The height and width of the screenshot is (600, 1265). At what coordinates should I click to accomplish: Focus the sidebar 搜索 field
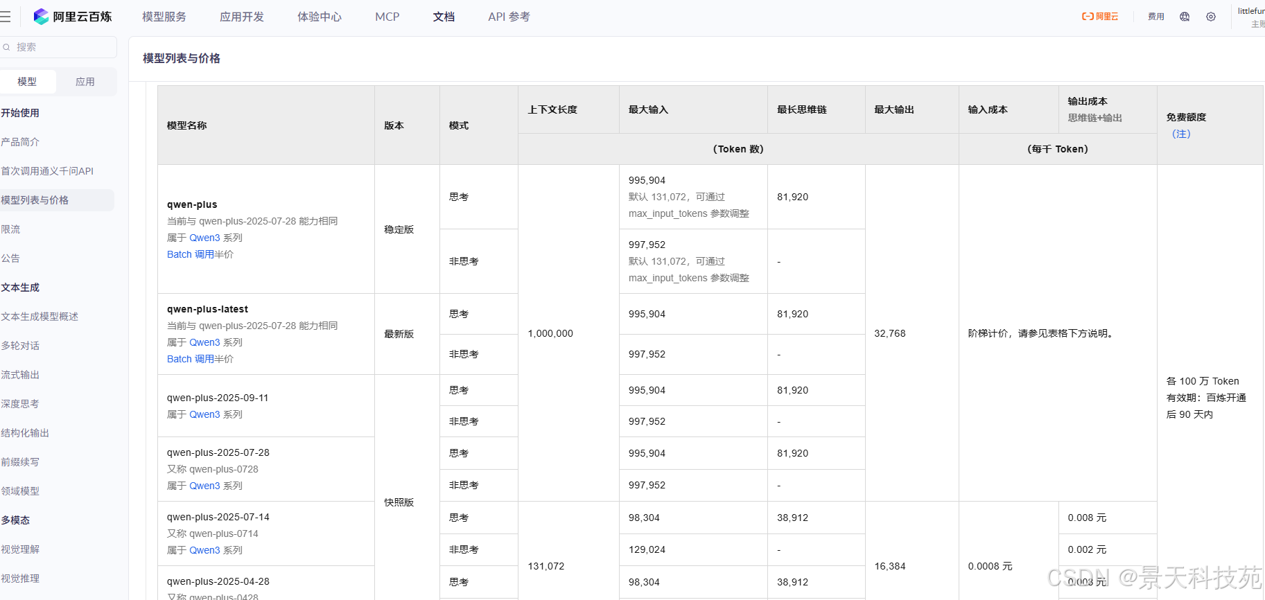click(58, 47)
